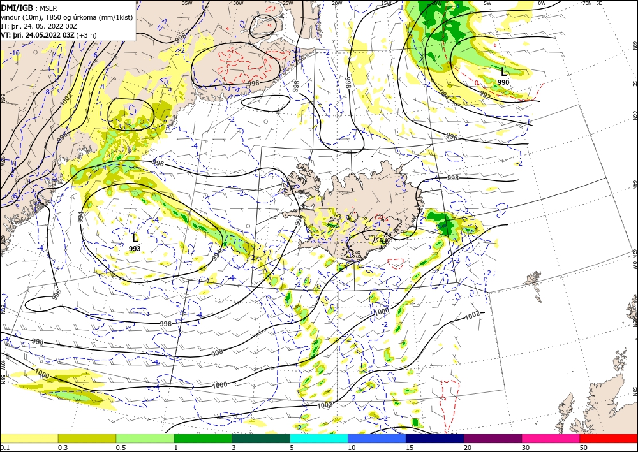Click the yellow 0.1–0.3 mm legend swatch
Screen dimensions: 638x452
[x=29, y=438]
